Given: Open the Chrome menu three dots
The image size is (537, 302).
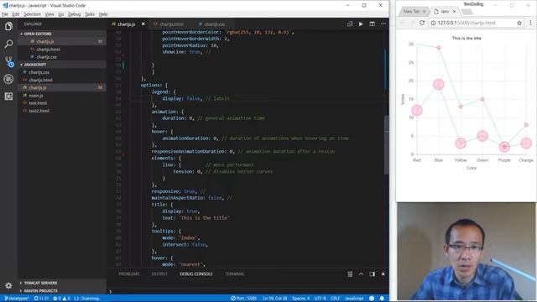Looking at the screenshot, I should click(x=530, y=23).
